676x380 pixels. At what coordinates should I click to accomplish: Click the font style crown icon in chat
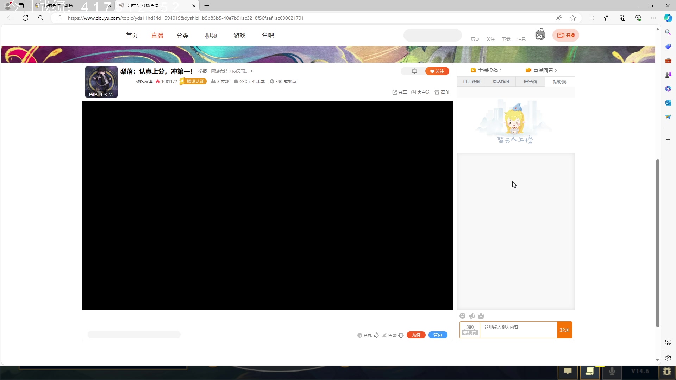481,316
